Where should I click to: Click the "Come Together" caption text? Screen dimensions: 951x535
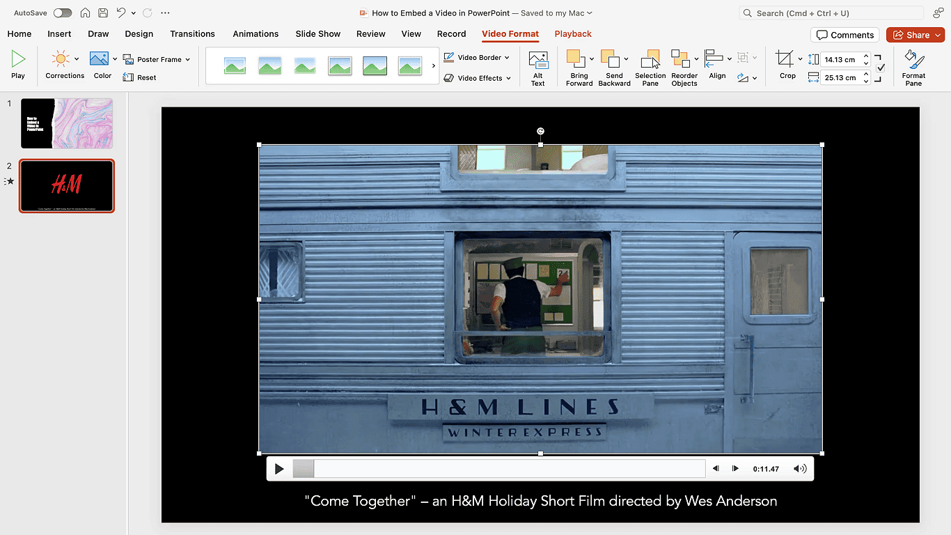540,501
